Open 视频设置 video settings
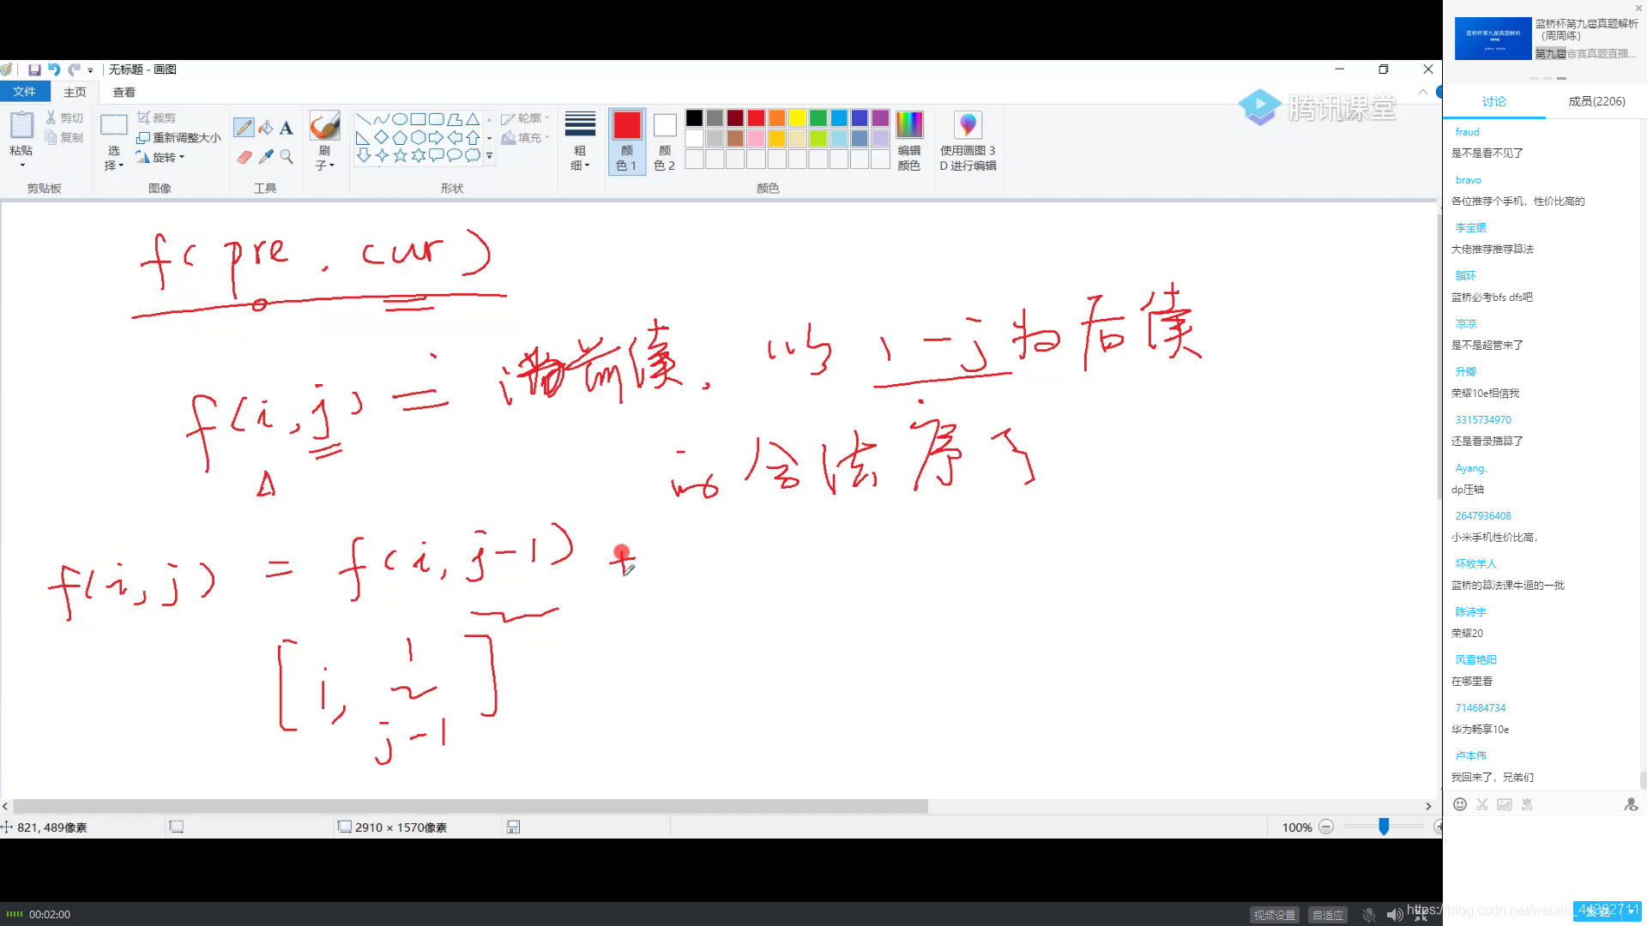 tap(1276, 914)
